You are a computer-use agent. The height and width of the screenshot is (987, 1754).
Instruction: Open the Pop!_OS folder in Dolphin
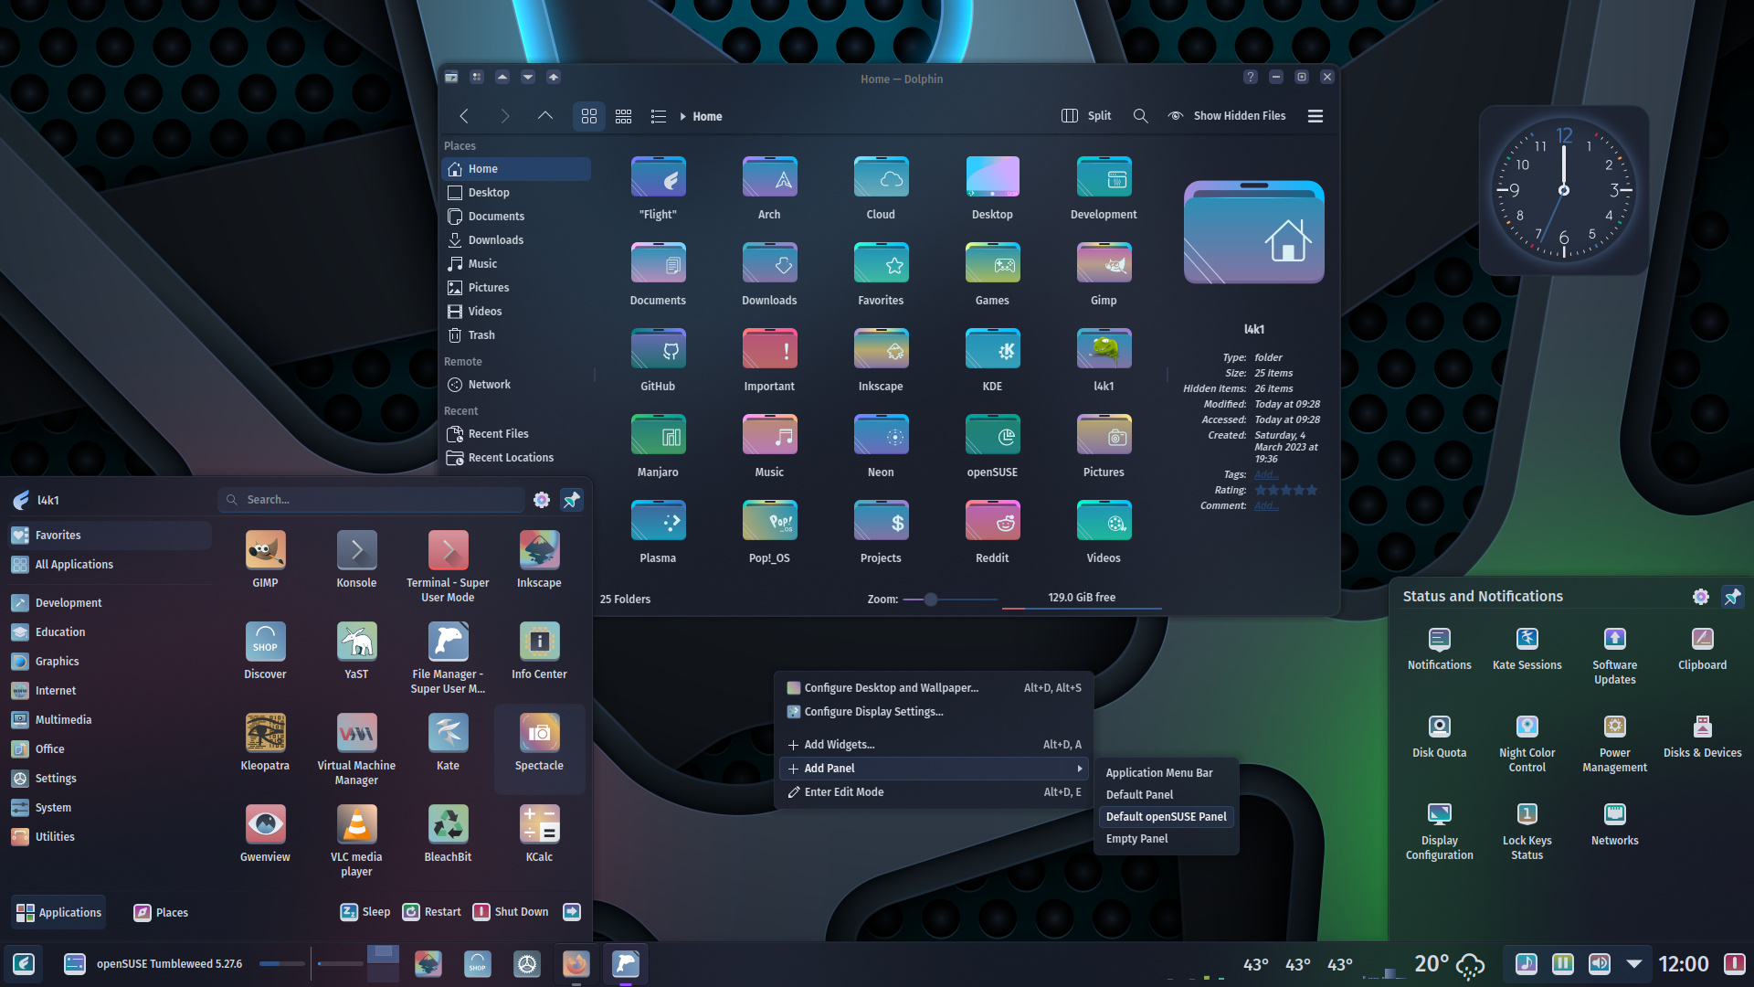pyautogui.click(x=769, y=532)
